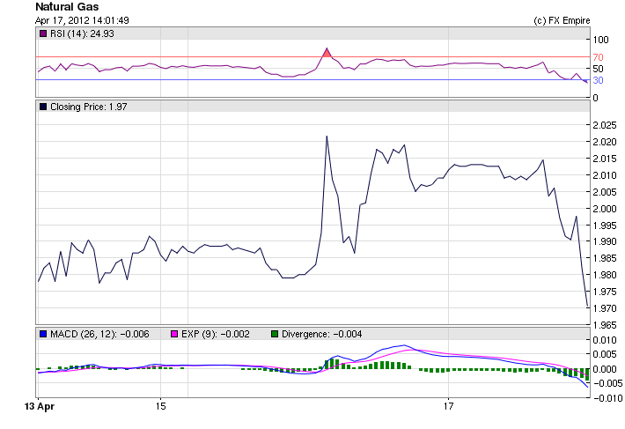Click the "2.020" price axis label
Screen dimensions: 625x429
pos(605,143)
